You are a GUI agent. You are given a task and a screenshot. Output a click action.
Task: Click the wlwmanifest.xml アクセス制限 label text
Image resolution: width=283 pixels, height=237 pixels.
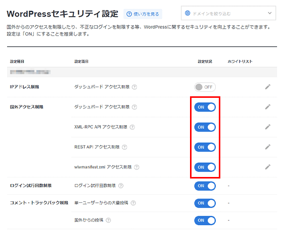(x=103, y=167)
